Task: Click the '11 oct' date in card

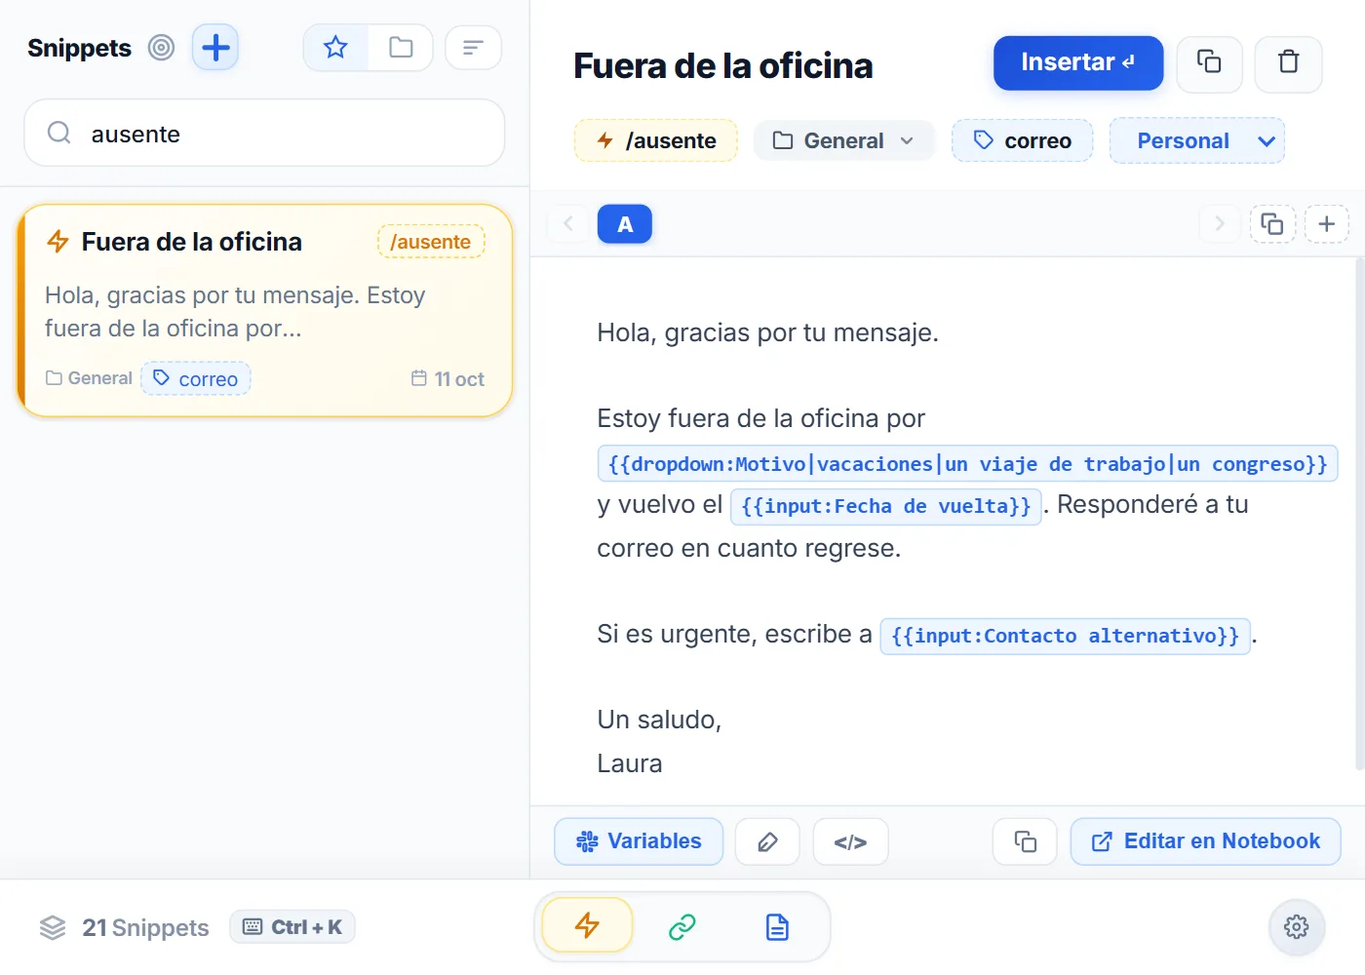Action: coord(448,378)
